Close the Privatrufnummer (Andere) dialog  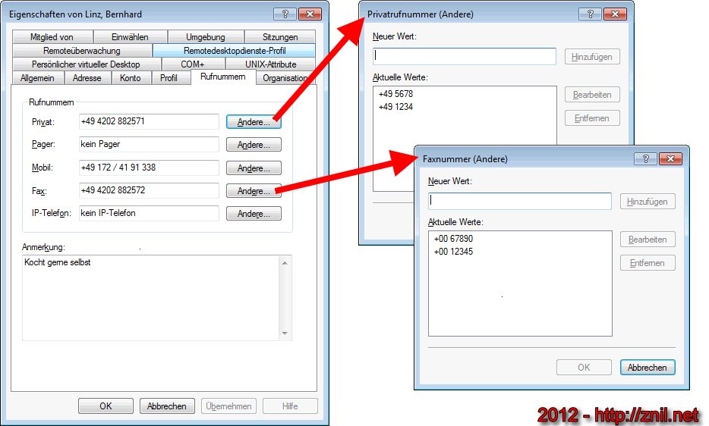click(x=615, y=14)
